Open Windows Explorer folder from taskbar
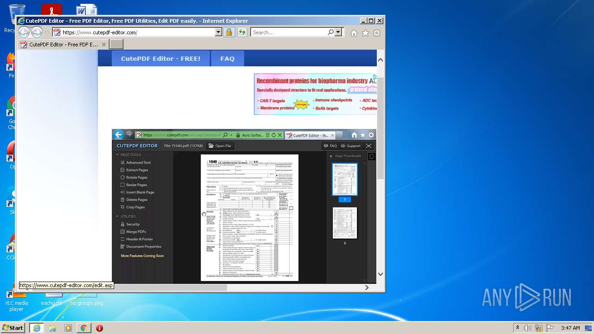 52,328
